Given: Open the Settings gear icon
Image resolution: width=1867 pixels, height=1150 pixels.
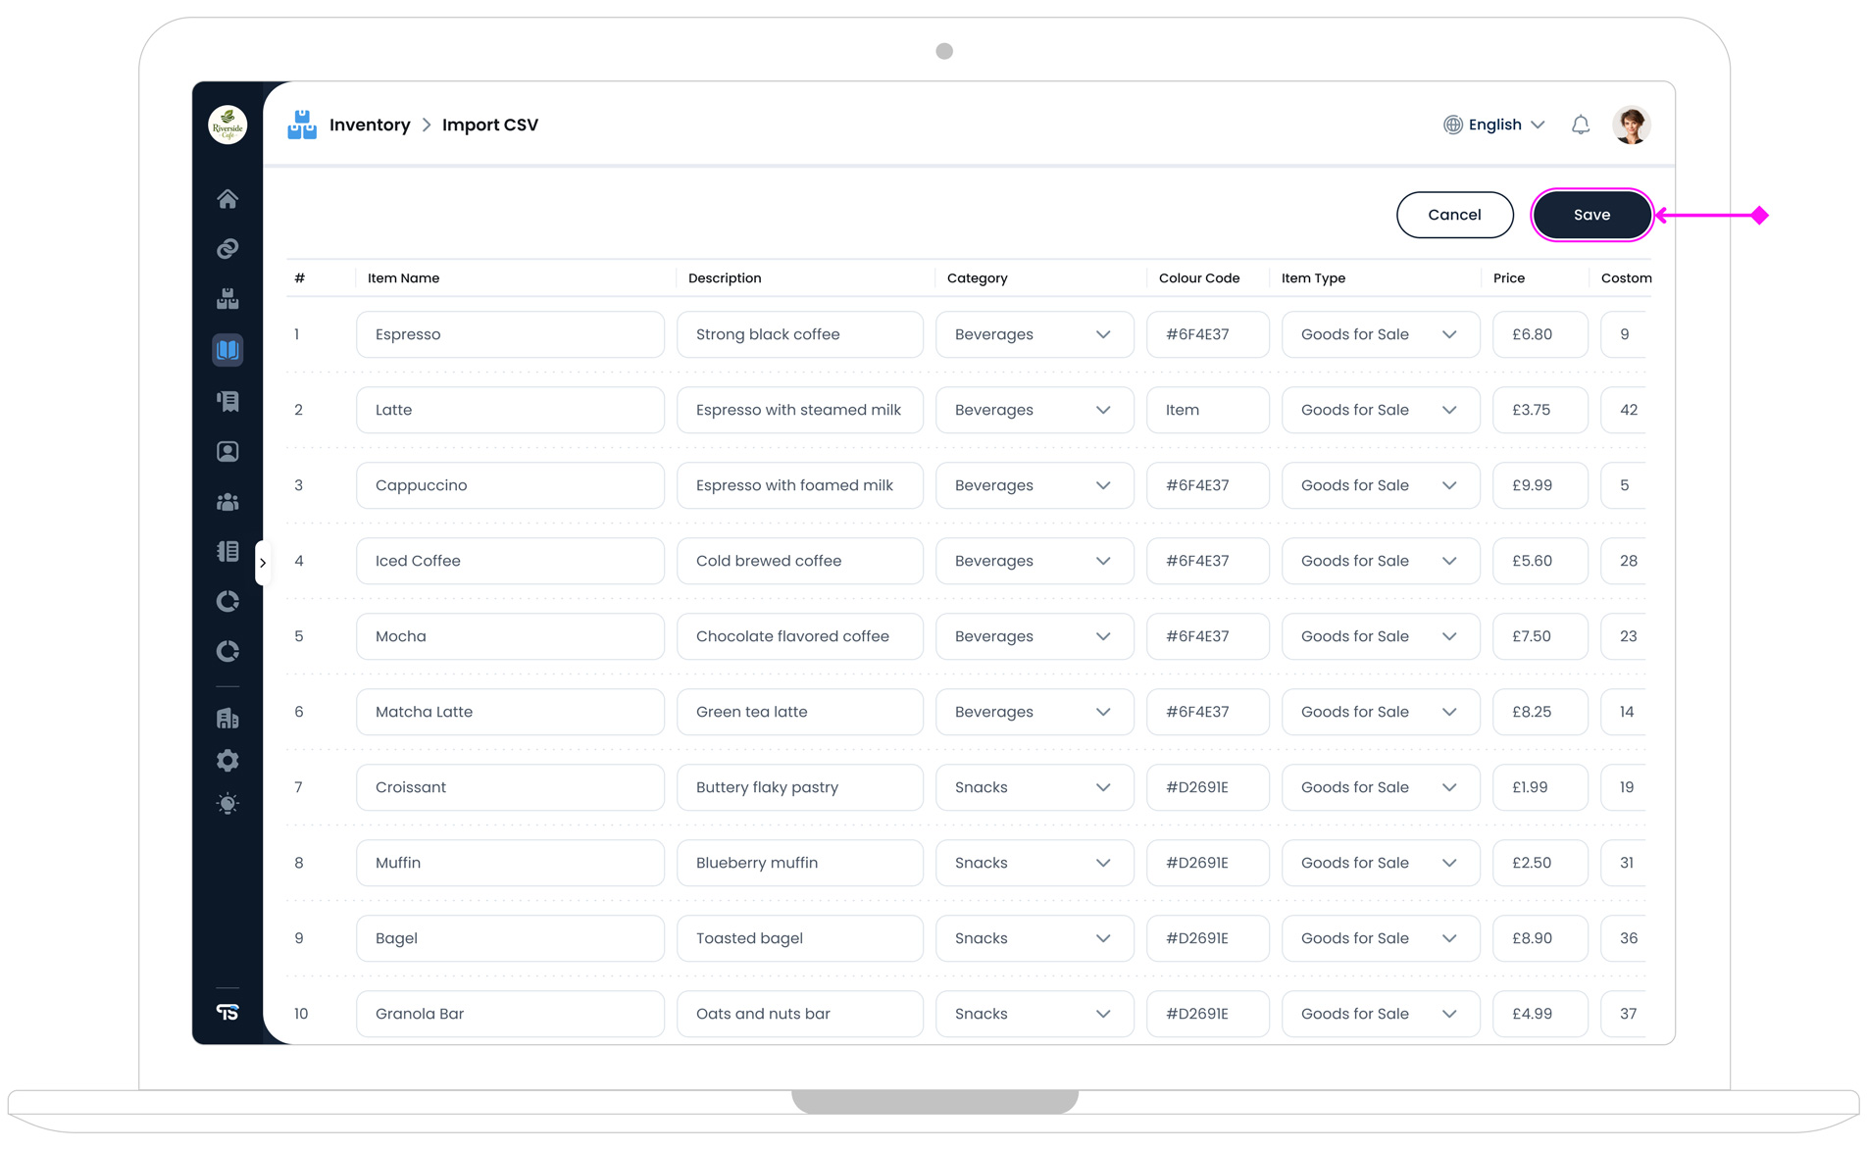Looking at the screenshot, I should click(227, 760).
